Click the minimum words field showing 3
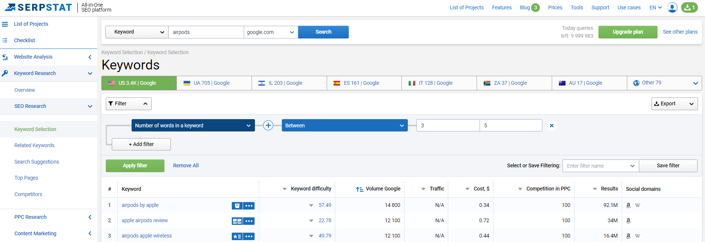This screenshot has height=242, width=705. tap(448, 125)
